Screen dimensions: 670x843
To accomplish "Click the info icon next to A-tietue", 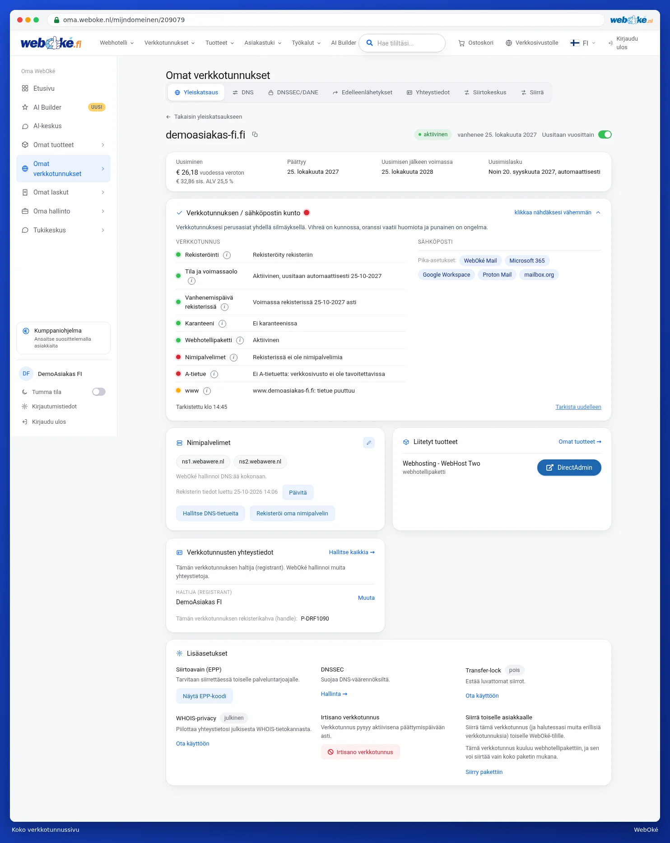I will 214,374.
